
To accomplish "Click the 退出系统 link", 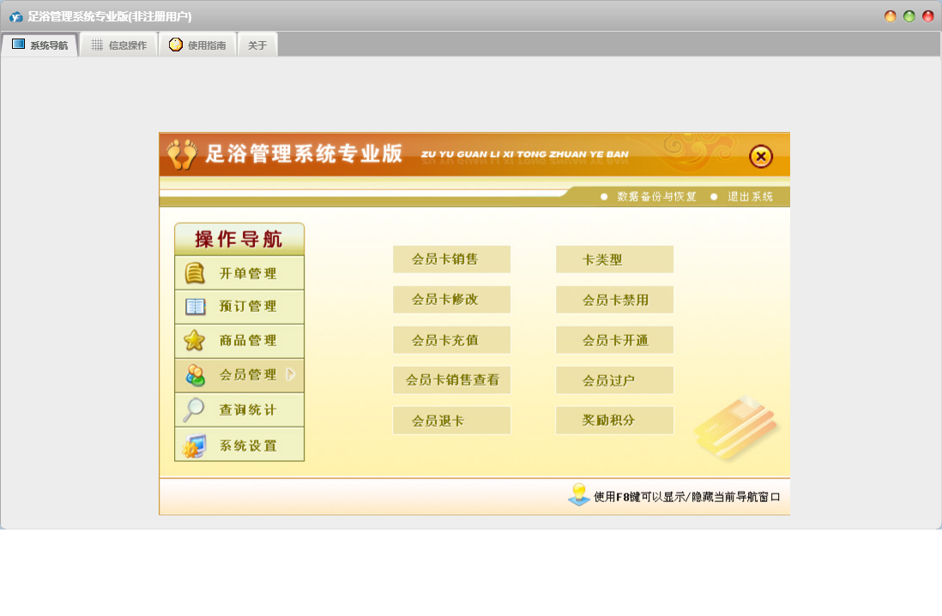I will pos(750,197).
